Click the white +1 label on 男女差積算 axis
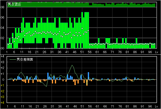 3,74
